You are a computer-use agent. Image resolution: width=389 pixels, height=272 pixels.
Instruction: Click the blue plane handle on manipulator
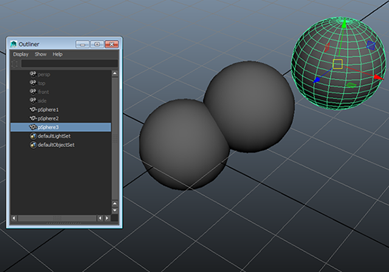[371, 46]
